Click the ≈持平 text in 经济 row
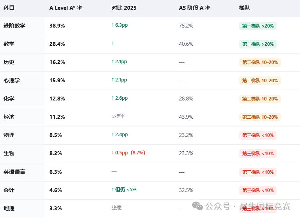The image size is (300, 218). pos(118,116)
